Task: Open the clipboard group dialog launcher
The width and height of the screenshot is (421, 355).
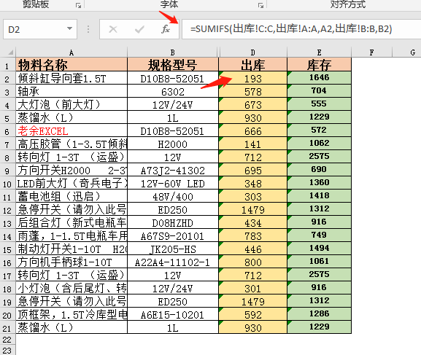Action: coord(78,5)
